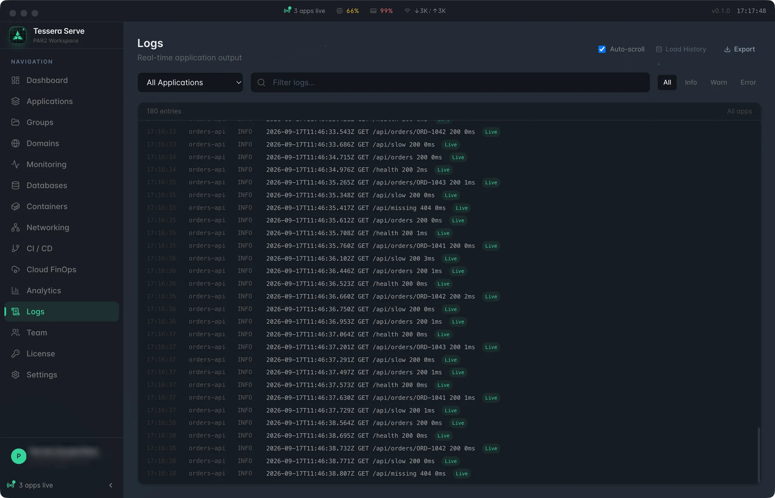Open Dashboard from sidebar icon

click(15, 80)
